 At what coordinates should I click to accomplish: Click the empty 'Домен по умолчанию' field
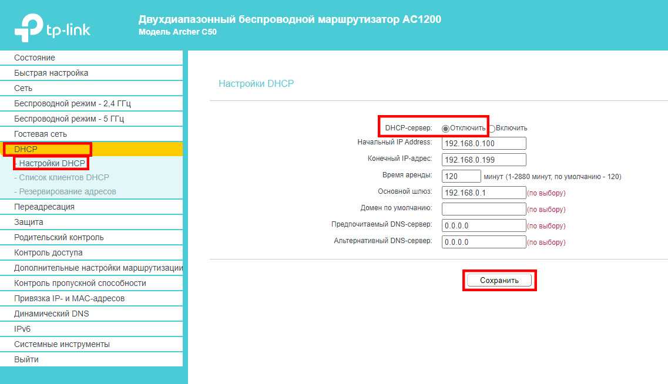484,209
